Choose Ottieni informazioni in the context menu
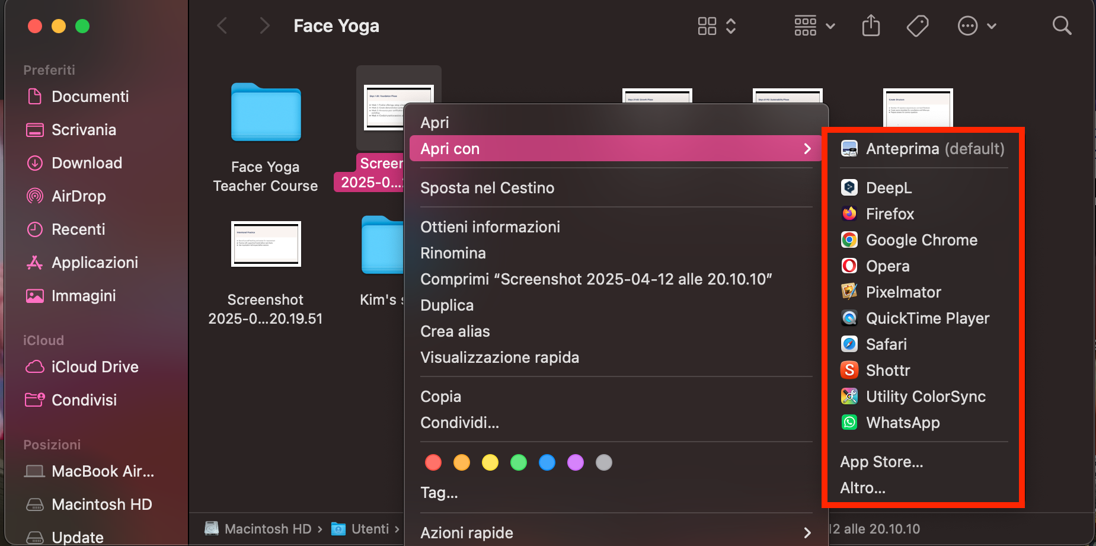 coord(490,226)
